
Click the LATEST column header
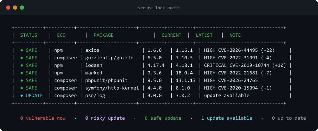click(204, 35)
